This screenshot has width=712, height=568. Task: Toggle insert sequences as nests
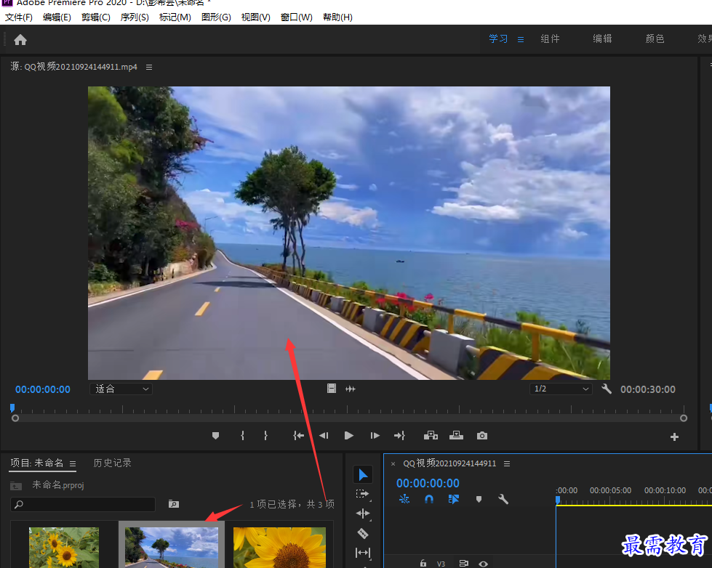404,499
